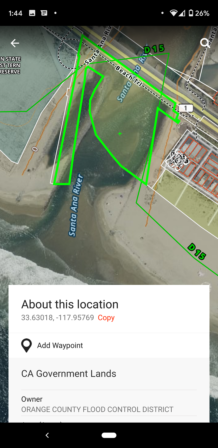This screenshot has width=218, height=448.
Task: Tap the State Tern Reserve map label
Action: pos(11,65)
